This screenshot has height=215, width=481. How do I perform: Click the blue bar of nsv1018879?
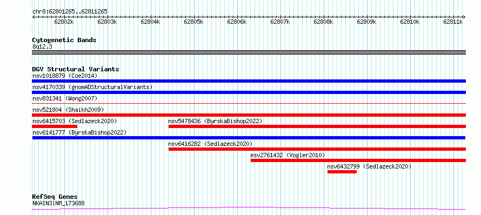tap(249, 81)
